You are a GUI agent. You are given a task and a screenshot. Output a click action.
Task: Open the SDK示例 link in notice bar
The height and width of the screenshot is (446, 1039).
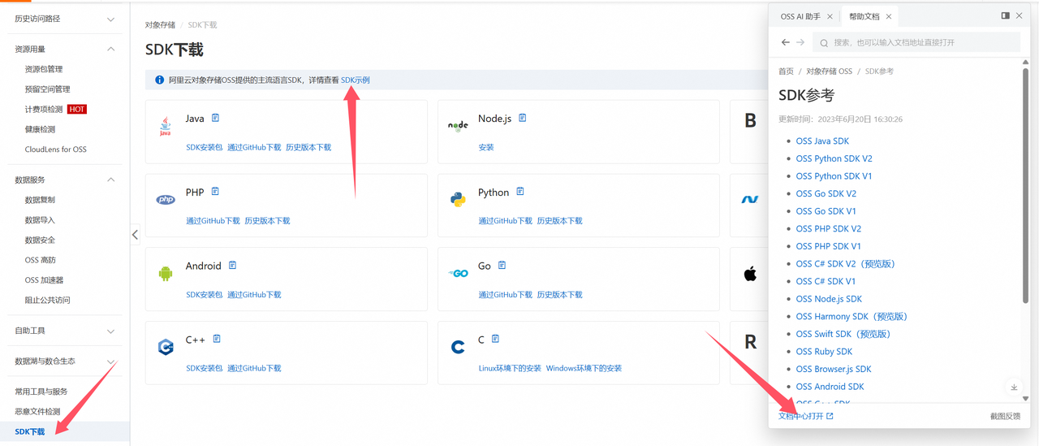click(x=356, y=80)
